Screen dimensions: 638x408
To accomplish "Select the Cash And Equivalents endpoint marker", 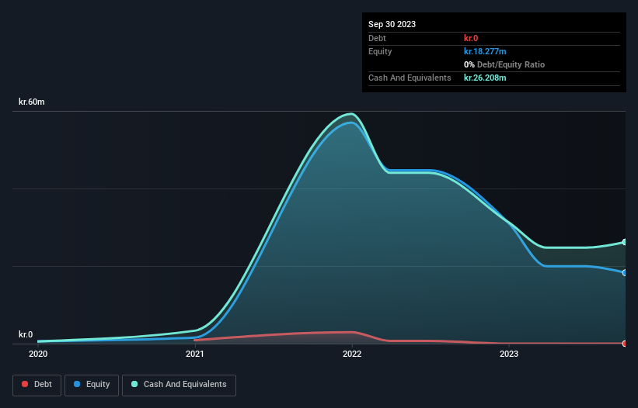I will click(625, 242).
